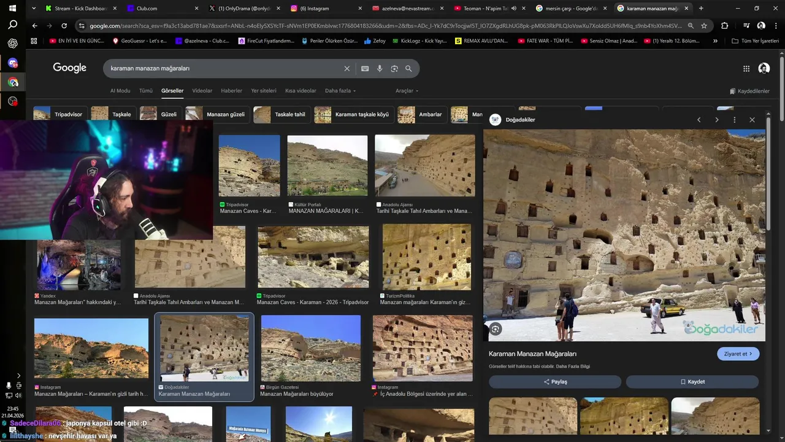
Task: Open GeoGuessr bookmark
Action: [140, 41]
